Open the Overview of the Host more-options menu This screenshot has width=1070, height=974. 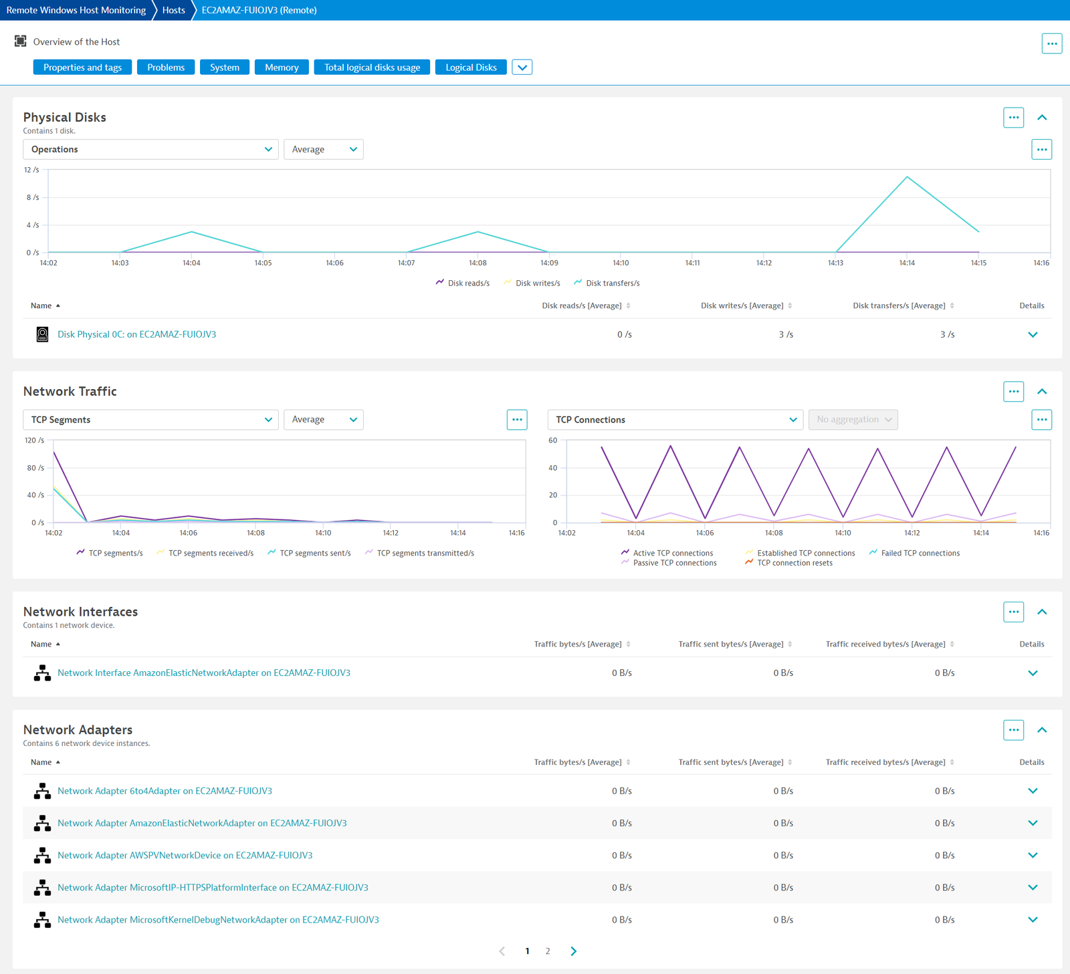(x=1051, y=43)
